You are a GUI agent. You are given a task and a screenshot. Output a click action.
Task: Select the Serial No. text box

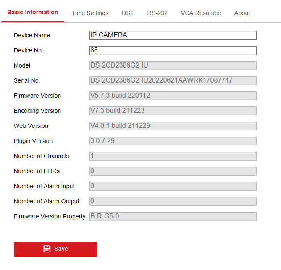[x=173, y=81]
